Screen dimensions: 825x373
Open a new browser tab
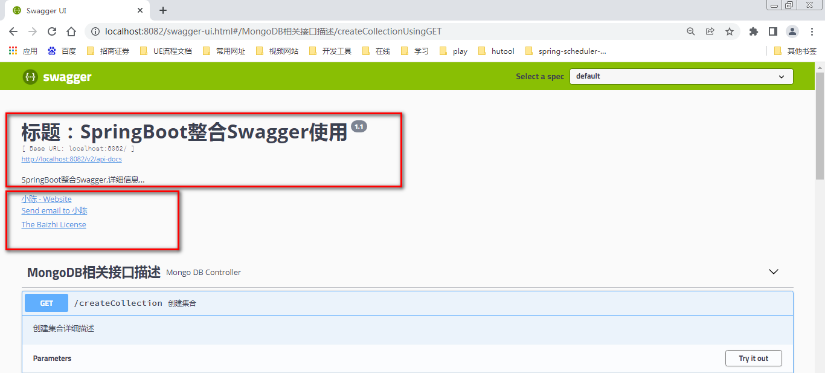(163, 10)
